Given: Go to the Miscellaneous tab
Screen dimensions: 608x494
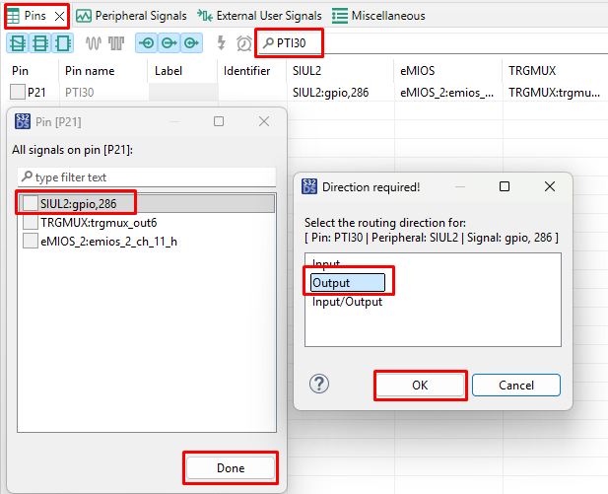Looking at the screenshot, I should click(x=378, y=16).
